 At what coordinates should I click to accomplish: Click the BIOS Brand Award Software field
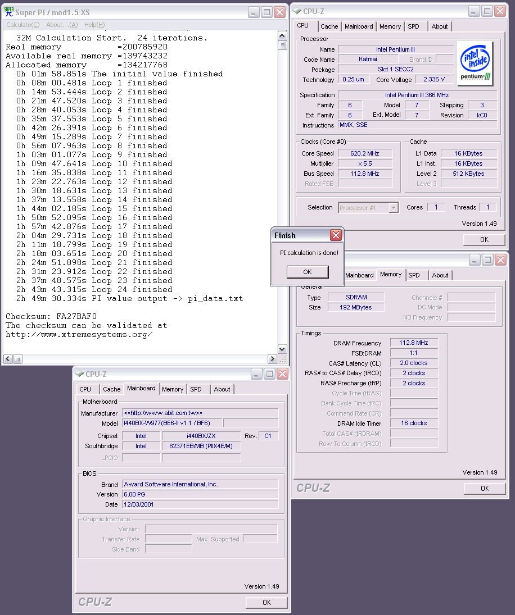tap(200, 484)
